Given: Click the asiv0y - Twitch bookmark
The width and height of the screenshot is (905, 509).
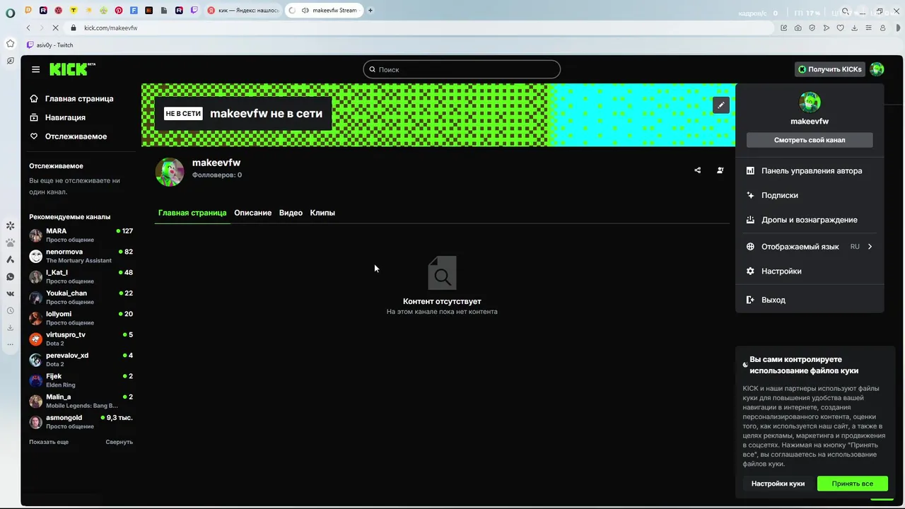Looking at the screenshot, I should pos(49,45).
